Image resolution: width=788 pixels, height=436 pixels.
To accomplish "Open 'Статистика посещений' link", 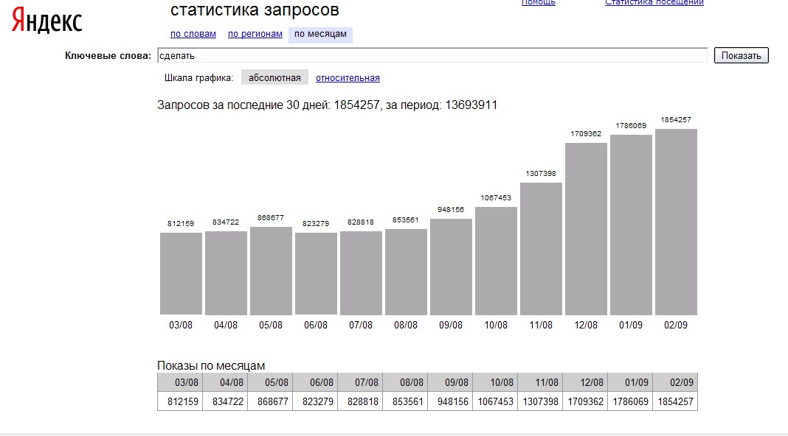I will 654,3.
